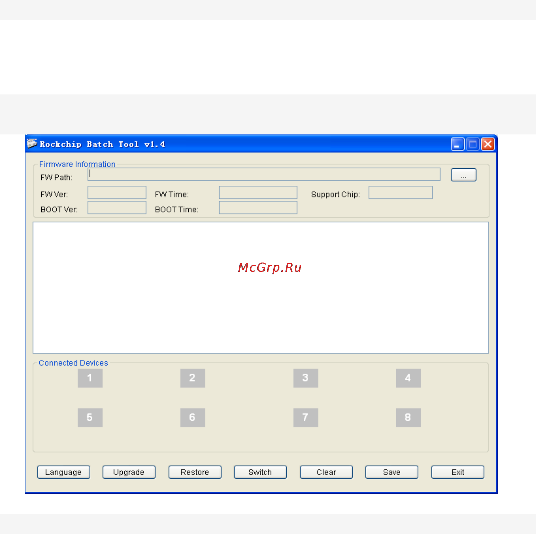
Task: Open the firmware file browse button
Action: pos(463,175)
